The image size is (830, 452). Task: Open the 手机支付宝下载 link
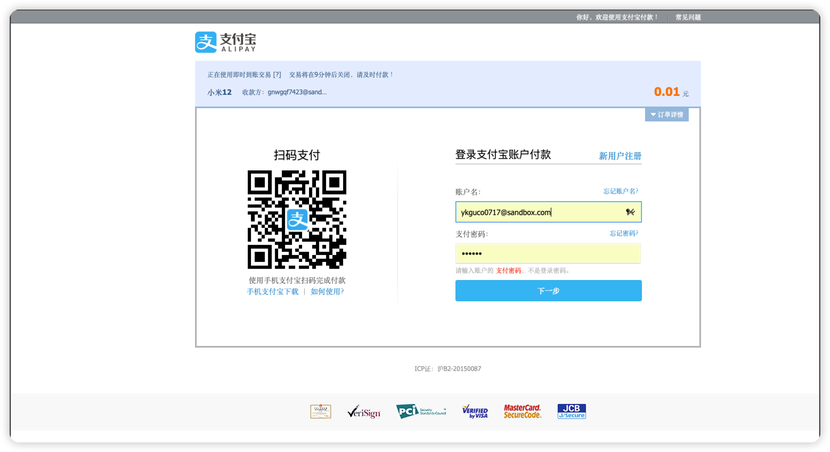(x=273, y=291)
